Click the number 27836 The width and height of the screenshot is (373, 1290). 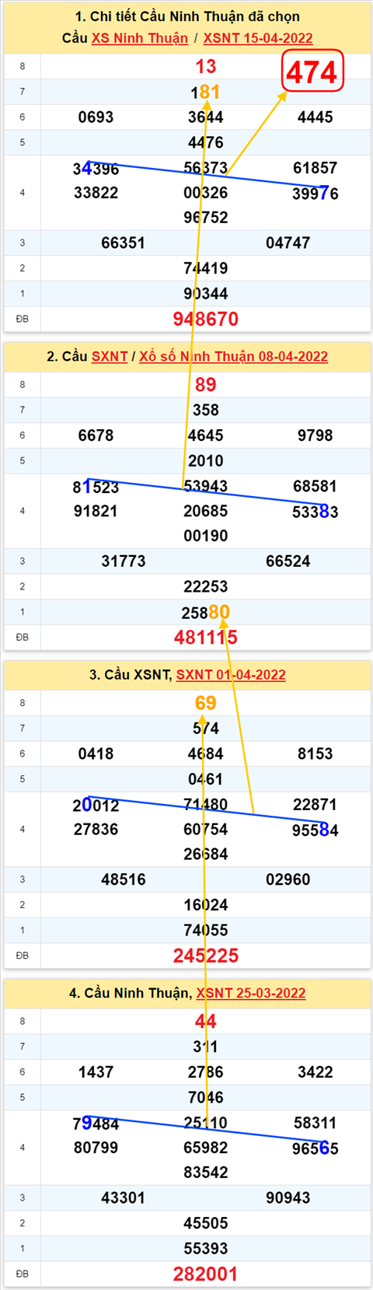tap(96, 830)
